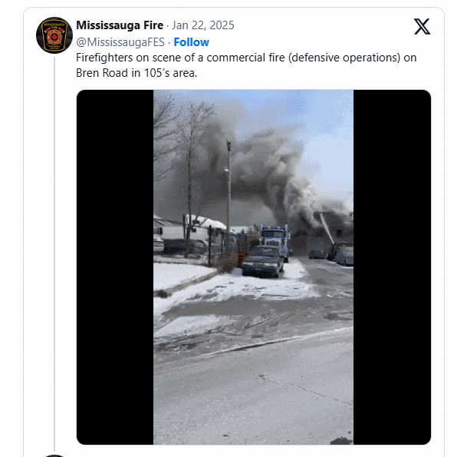Visit the @MississaugaFES handle link
Viewport: 467px width, 457px height.
120,42
